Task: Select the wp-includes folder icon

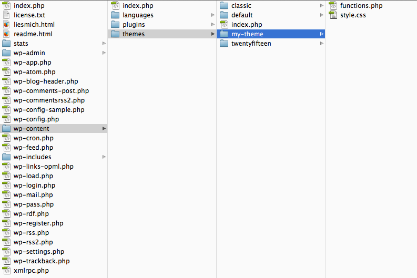Action: click(6, 157)
